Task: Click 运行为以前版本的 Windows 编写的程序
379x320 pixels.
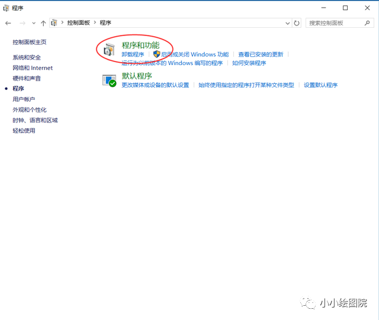Action: coord(172,63)
